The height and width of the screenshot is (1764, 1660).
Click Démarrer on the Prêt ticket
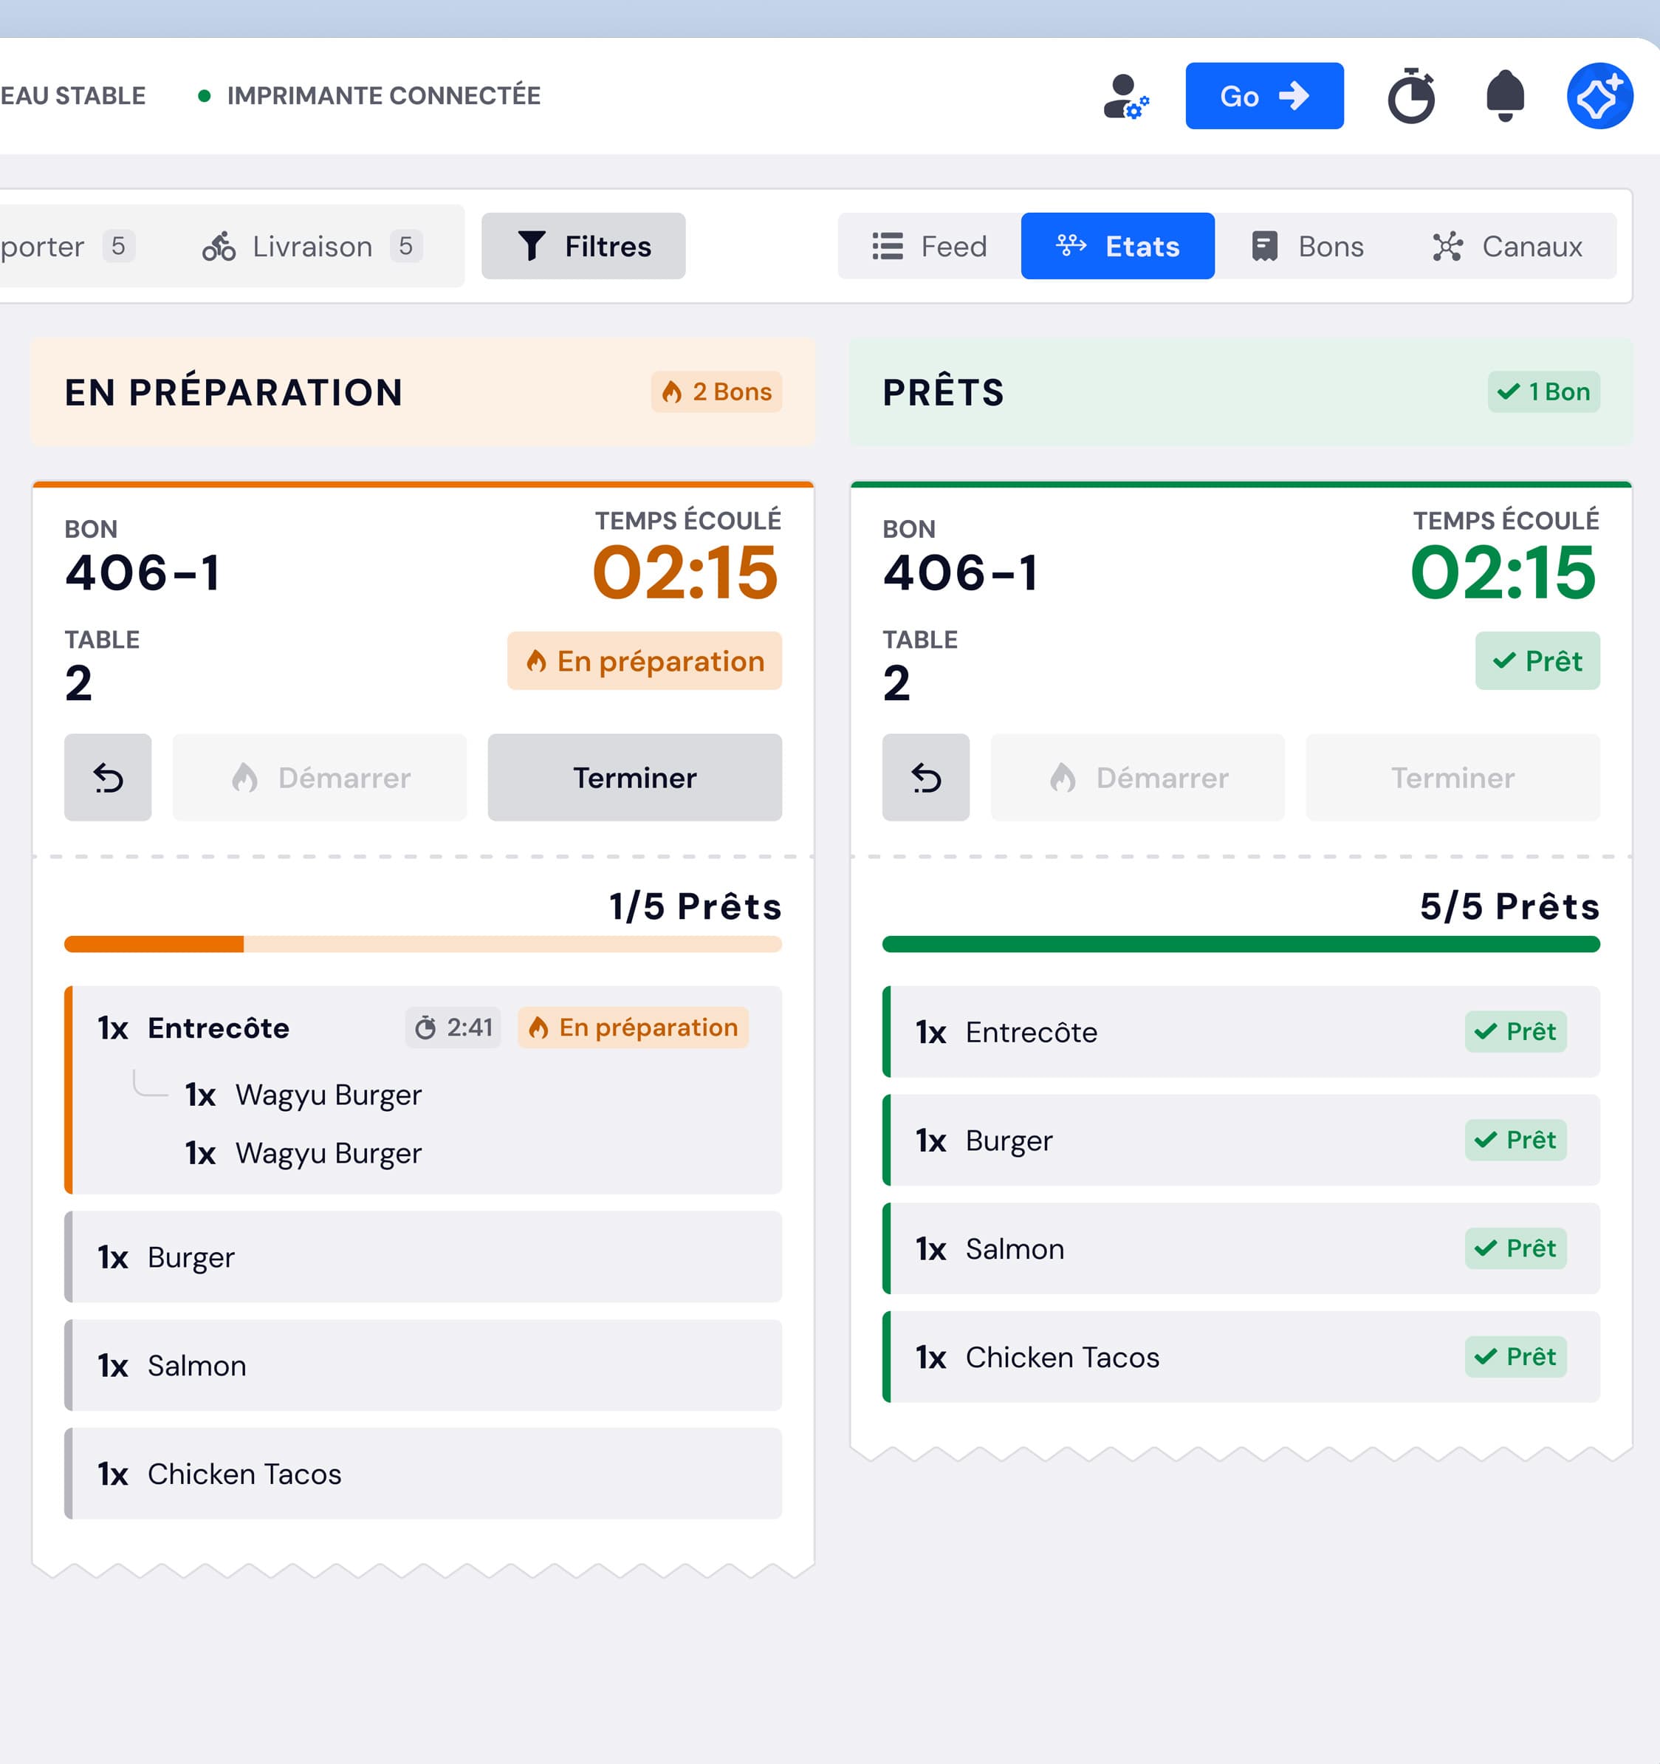click(x=1137, y=777)
